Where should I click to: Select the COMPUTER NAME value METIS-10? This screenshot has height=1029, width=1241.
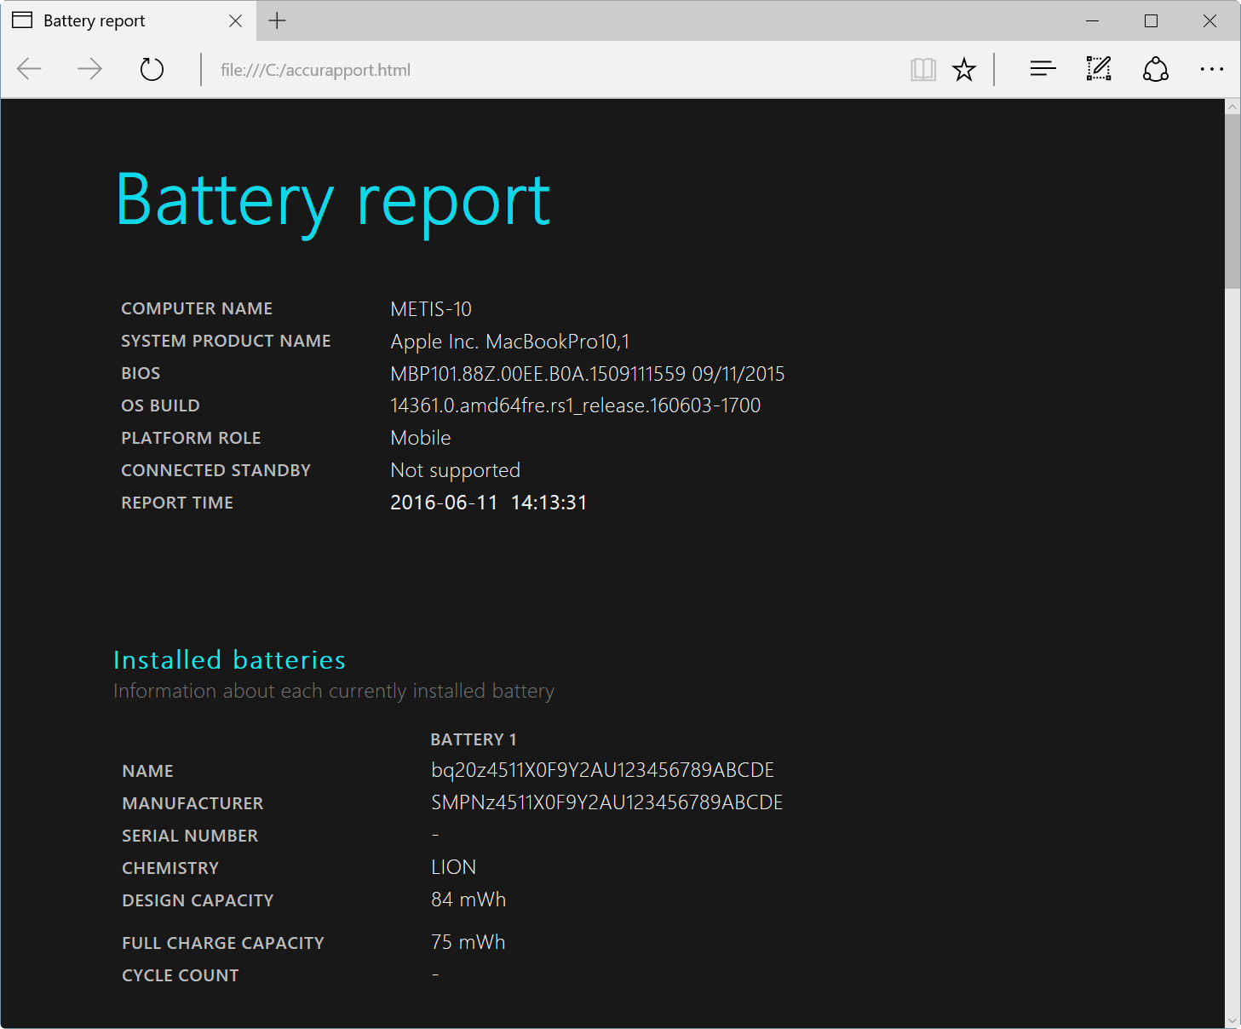pyautogui.click(x=430, y=308)
